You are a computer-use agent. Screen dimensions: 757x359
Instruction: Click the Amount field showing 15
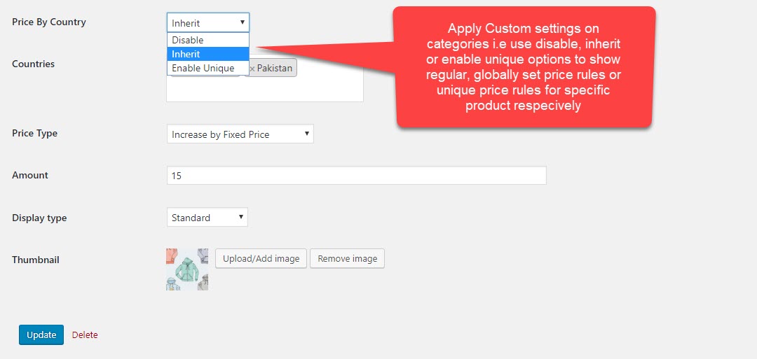point(356,176)
